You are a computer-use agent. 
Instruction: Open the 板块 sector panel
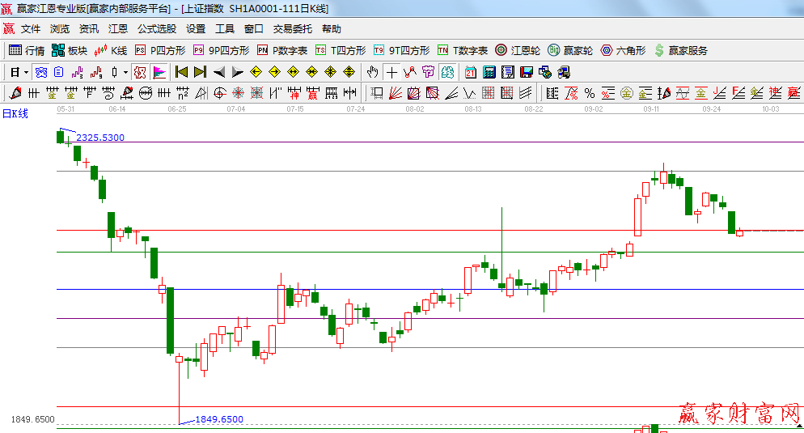pyautogui.click(x=69, y=50)
